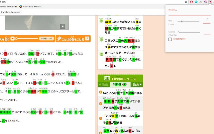Click the Genki Chapter number field

click(x=207, y=32)
